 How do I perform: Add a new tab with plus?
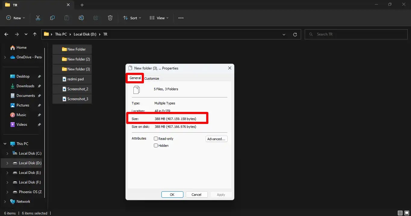point(82,5)
